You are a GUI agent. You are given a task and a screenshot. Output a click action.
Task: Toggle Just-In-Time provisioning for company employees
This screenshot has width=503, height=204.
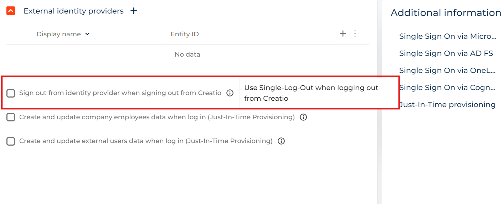(11, 117)
